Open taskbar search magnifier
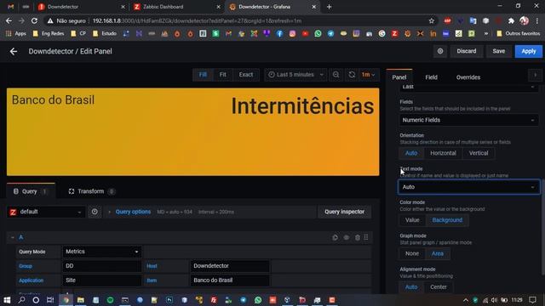This screenshot has width=545, height=306. (21, 300)
